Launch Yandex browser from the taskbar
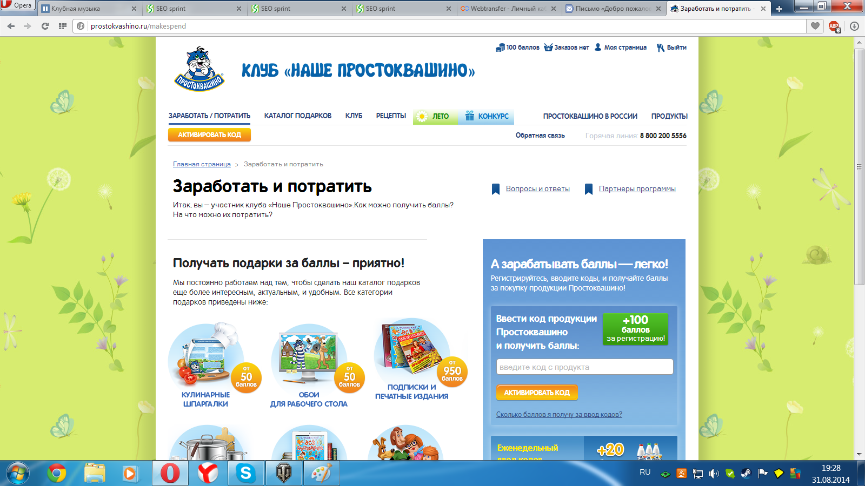 (x=208, y=474)
